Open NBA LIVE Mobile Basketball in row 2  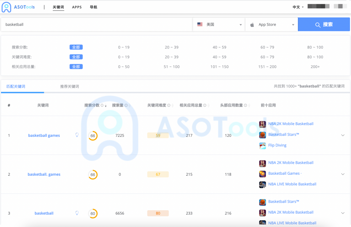pos(292,184)
